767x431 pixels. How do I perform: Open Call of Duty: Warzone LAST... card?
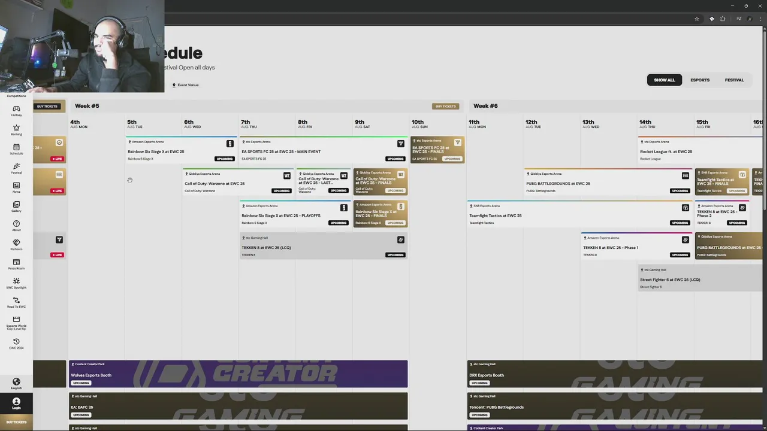pos(323,182)
